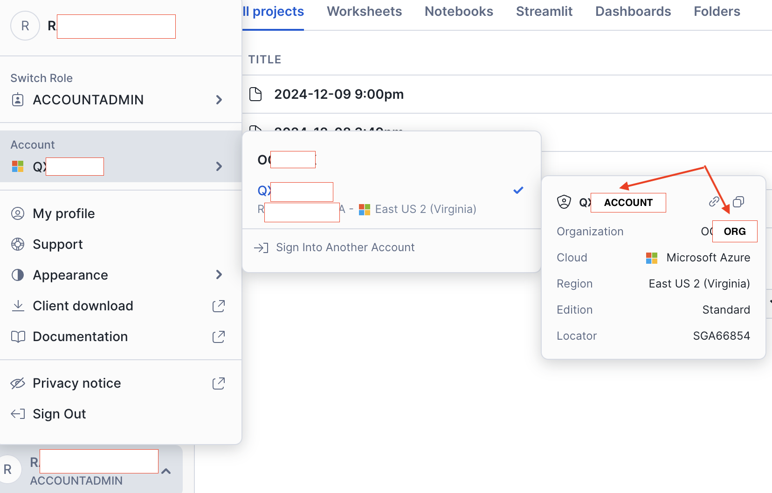Click Azure logo beside East US 2
Screen dimensions: 772x493
click(365, 209)
